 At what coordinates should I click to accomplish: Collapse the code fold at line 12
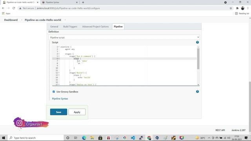[x=59, y=73]
